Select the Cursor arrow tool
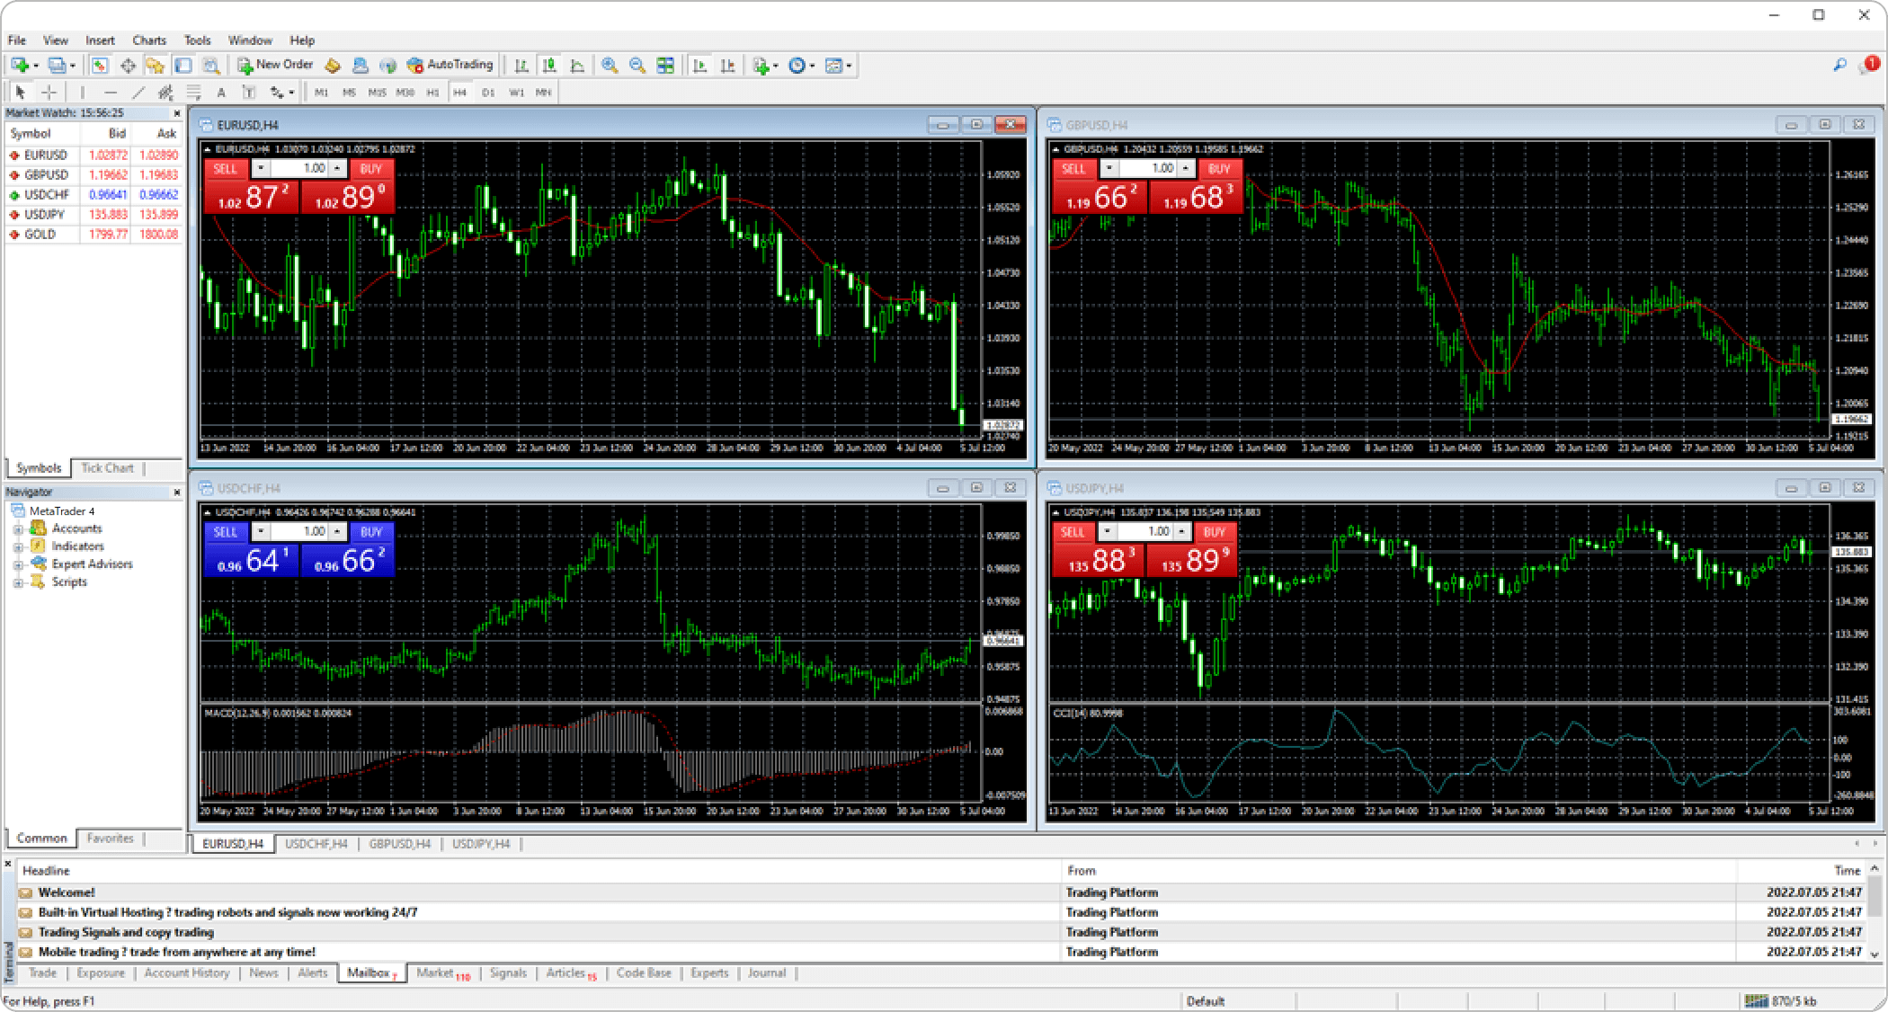1888x1012 pixels. (x=21, y=92)
